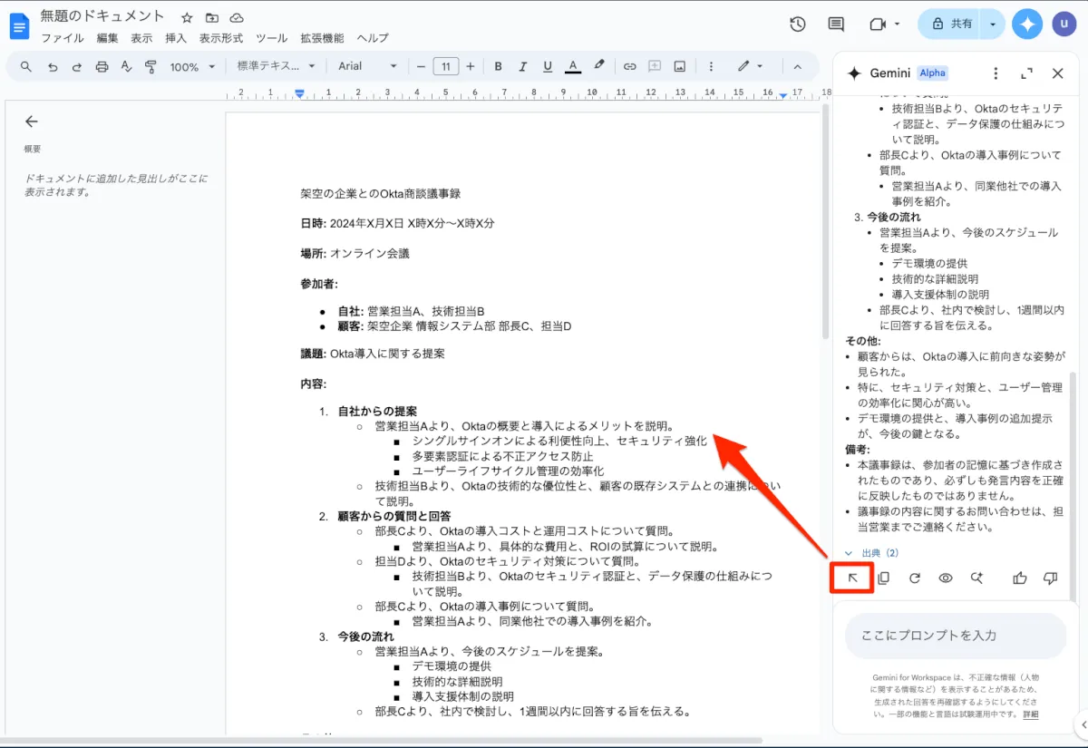Open the 表示形式 menu
The image size is (1088, 748).
pyautogui.click(x=221, y=38)
